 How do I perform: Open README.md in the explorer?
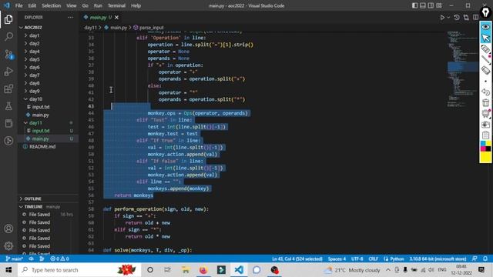tap(42, 147)
